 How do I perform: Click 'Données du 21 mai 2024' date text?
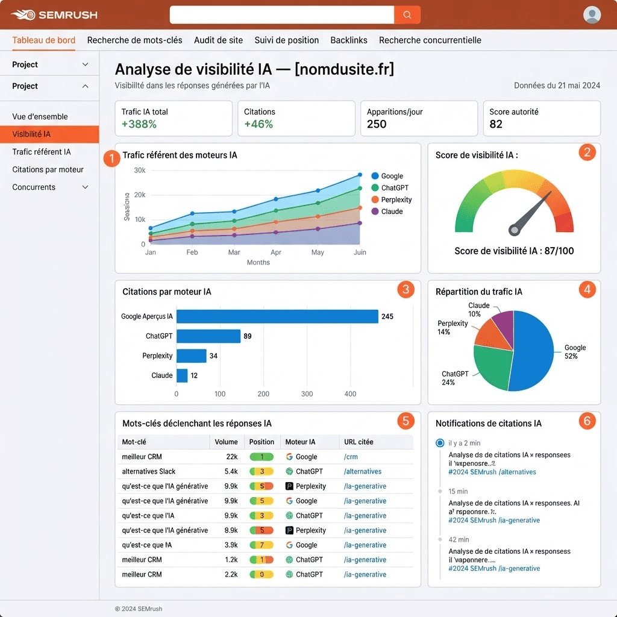tap(557, 86)
